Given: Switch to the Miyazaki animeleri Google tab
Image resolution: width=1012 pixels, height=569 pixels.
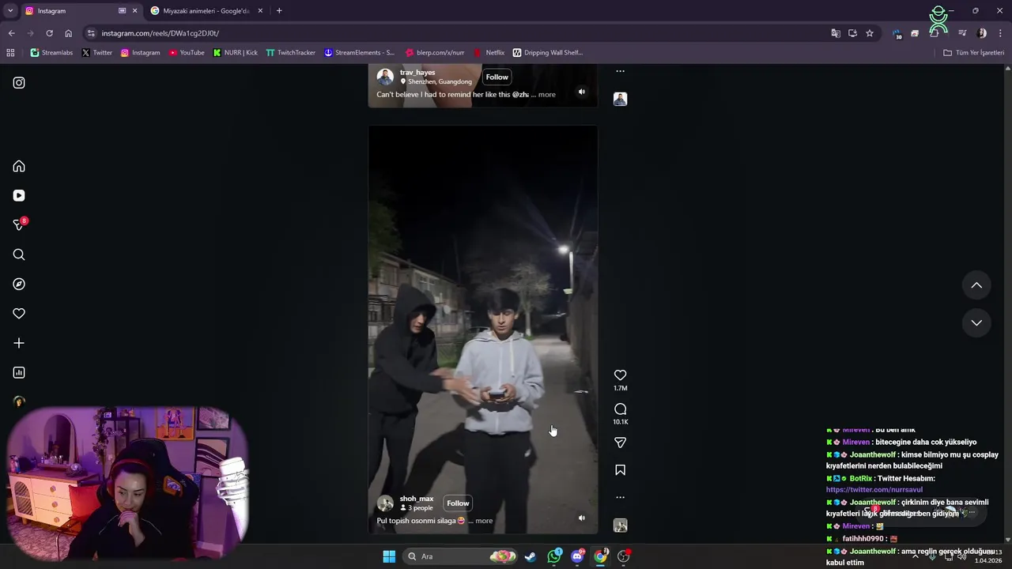Looking at the screenshot, I should pyautogui.click(x=206, y=11).
